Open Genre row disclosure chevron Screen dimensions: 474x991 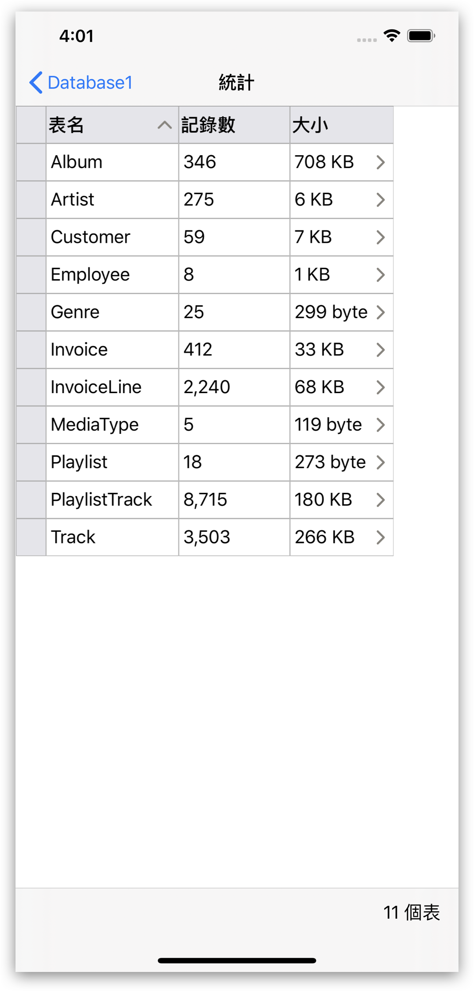[381, 312]
